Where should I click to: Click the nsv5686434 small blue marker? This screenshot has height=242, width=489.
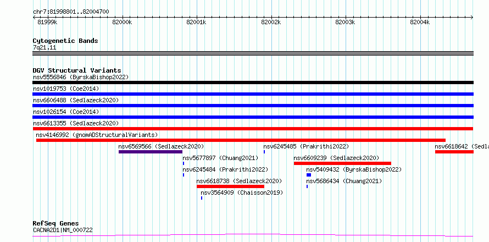[x=307, y=186]
